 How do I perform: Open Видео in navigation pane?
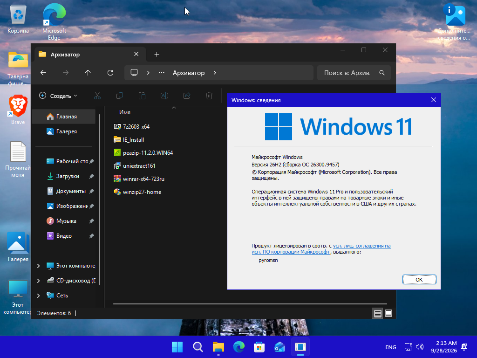coord(63,236)
